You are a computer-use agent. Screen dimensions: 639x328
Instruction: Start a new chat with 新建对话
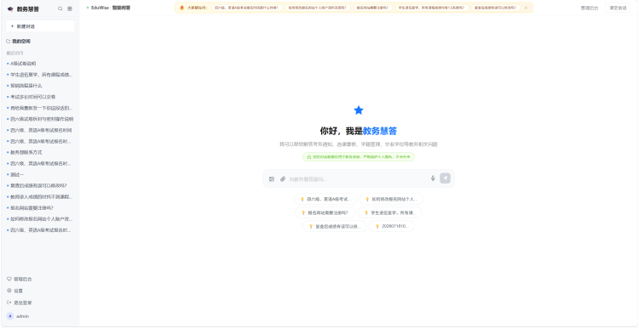pos(40,26)
